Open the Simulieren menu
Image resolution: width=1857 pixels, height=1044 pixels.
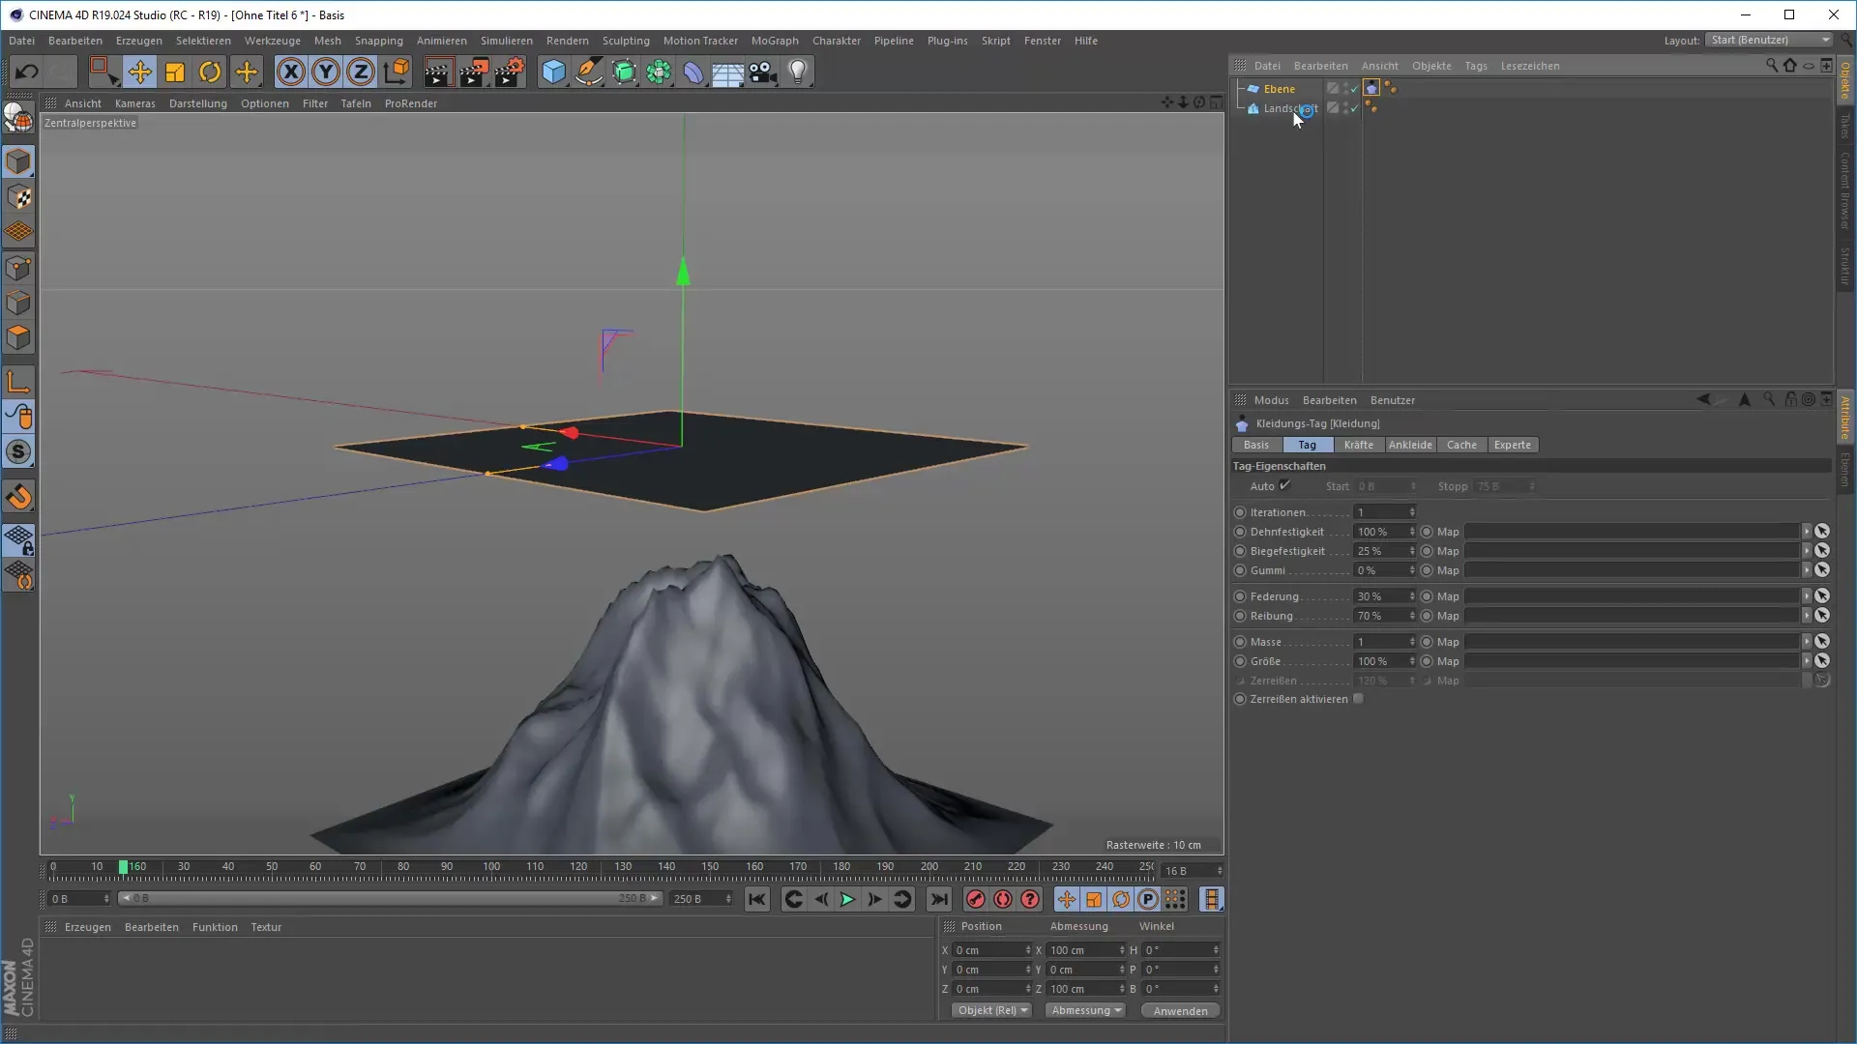click(x=506, y=41)
